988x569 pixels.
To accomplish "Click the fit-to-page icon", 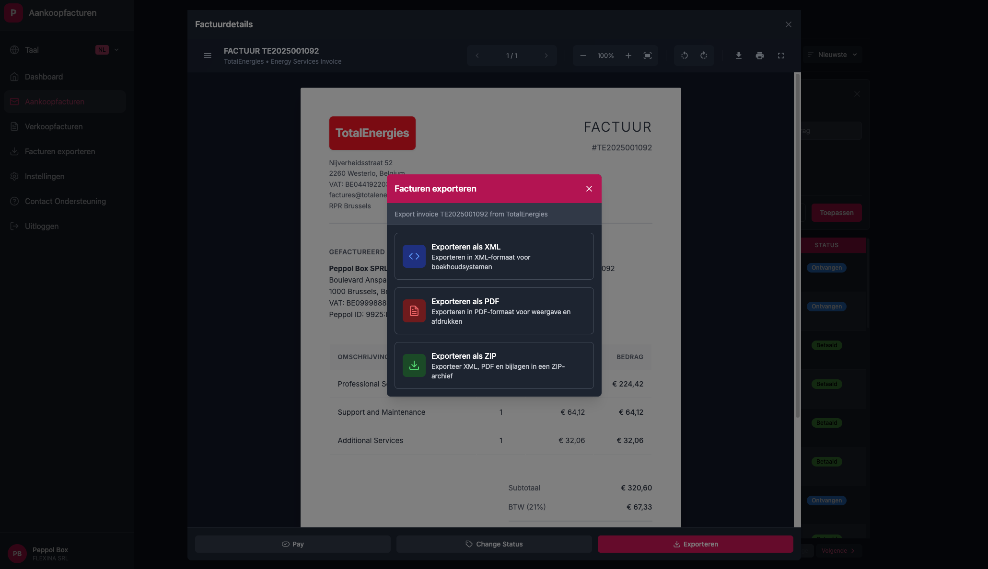I will [648, 56].
